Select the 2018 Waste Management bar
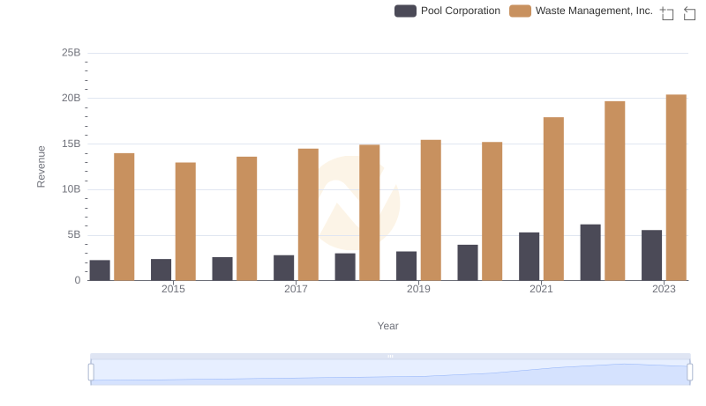The height and width of the screenshot is (406, 706). (370, 212)
